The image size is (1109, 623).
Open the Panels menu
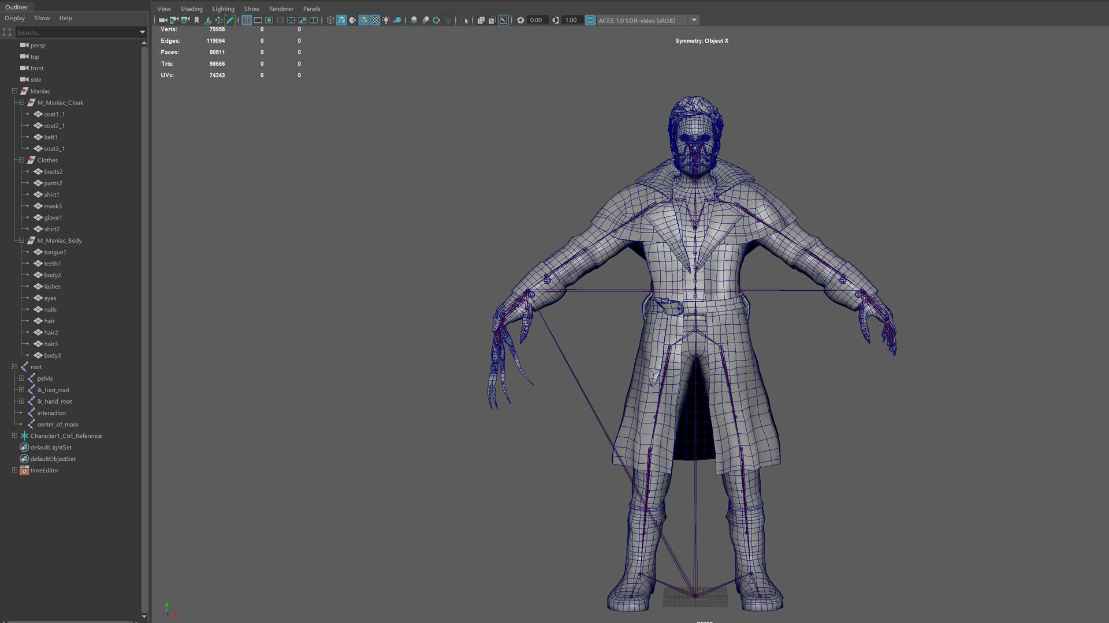click(x=311, y=9)
